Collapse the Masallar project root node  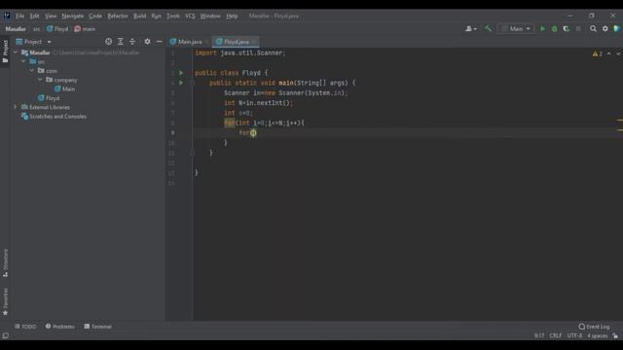pos(16,52)
